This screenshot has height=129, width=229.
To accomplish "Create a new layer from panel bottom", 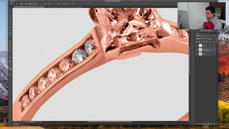I will (x=211, y=124).
